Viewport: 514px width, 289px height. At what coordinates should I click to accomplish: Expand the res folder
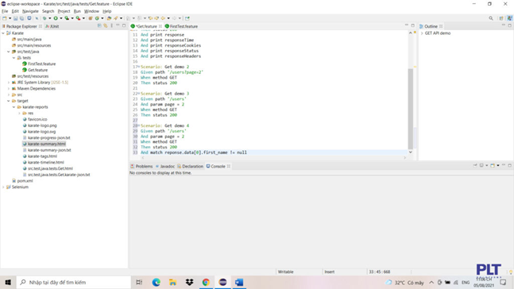click(19, 114)
